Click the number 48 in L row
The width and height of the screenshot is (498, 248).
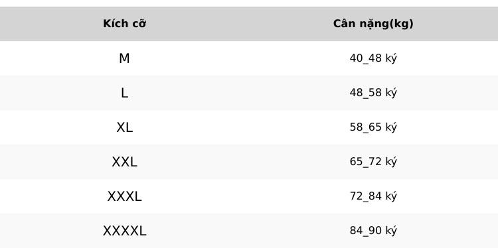coord(356,93)
